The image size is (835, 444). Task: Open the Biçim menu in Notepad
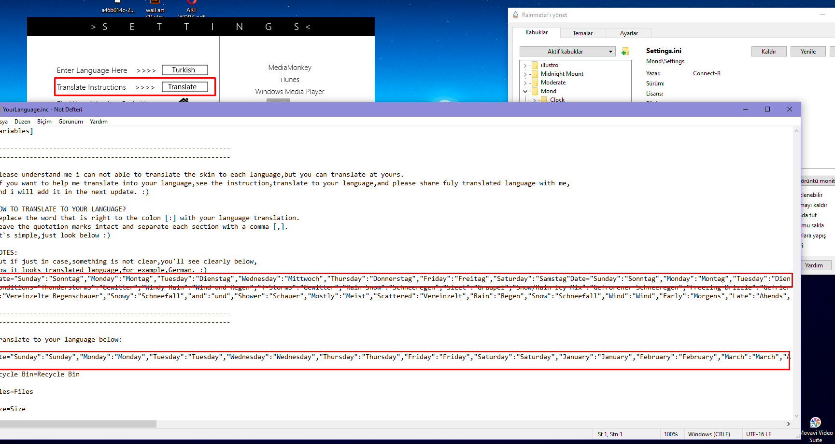pos(44,122)
